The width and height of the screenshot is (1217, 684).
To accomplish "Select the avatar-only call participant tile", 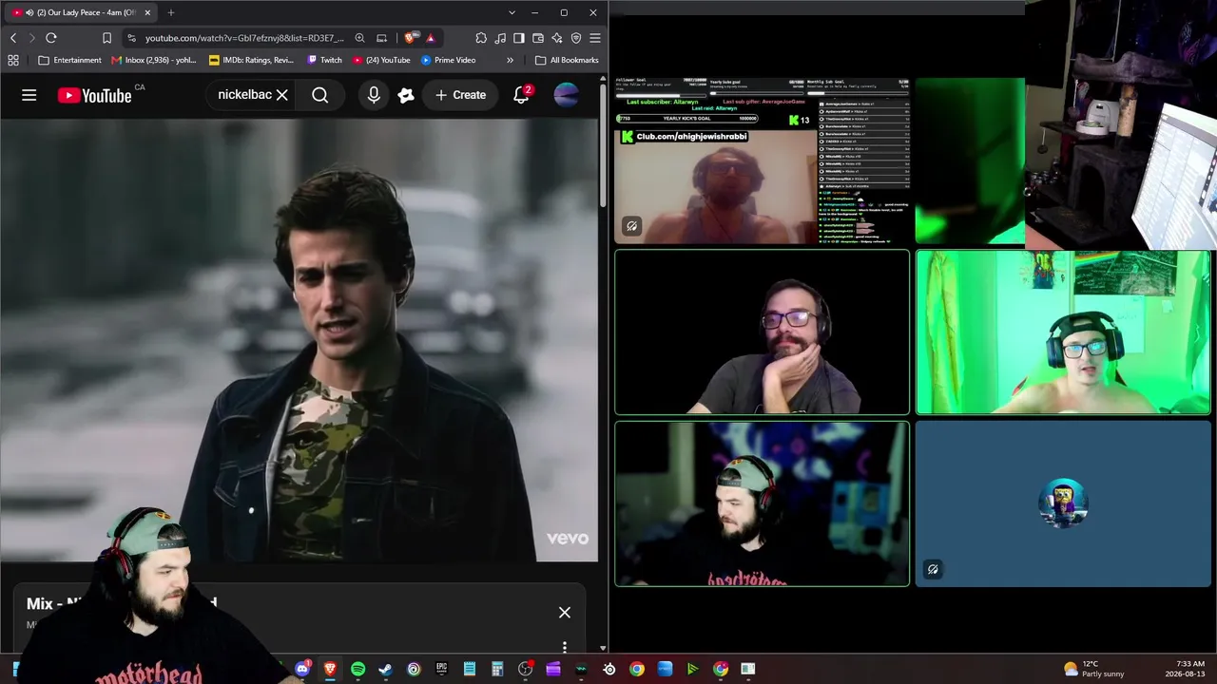I will 1063,503.
